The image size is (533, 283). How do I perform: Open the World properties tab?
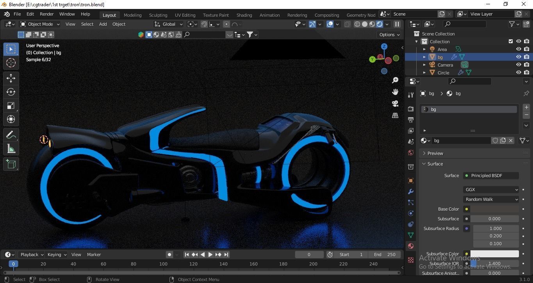pyautogui.click(x=410, y=153)
